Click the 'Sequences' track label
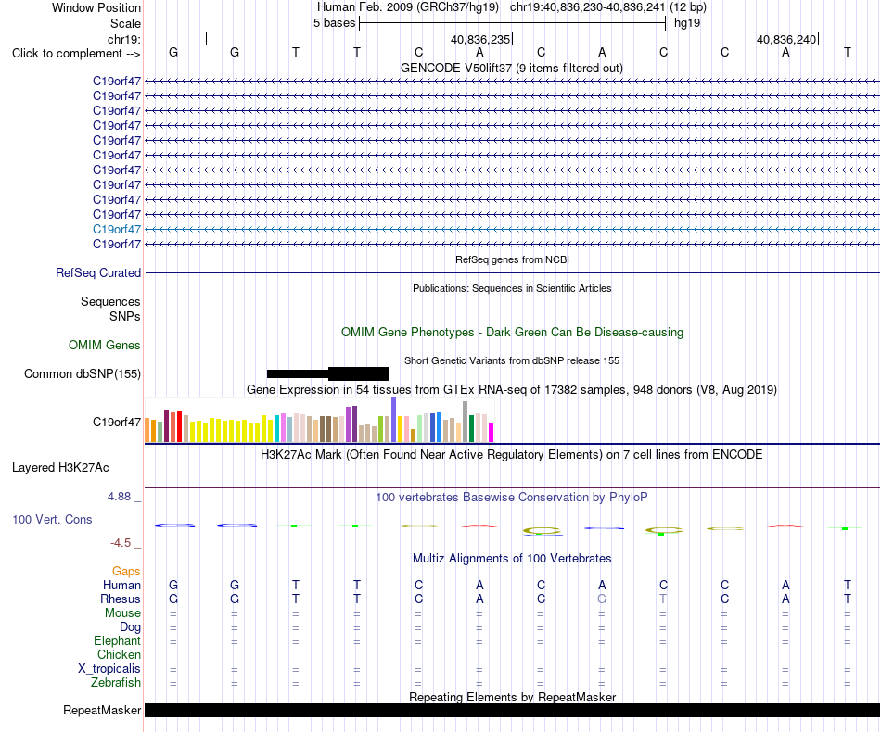 click(x=110, y=301)
